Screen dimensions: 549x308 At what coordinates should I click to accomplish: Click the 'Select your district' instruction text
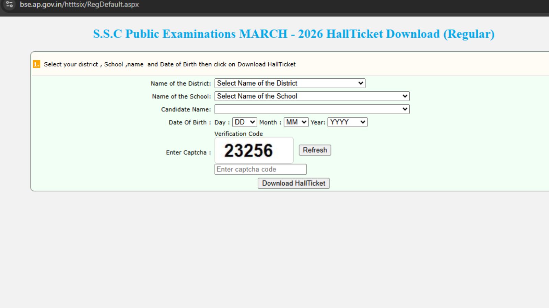[x=170, y=64]
